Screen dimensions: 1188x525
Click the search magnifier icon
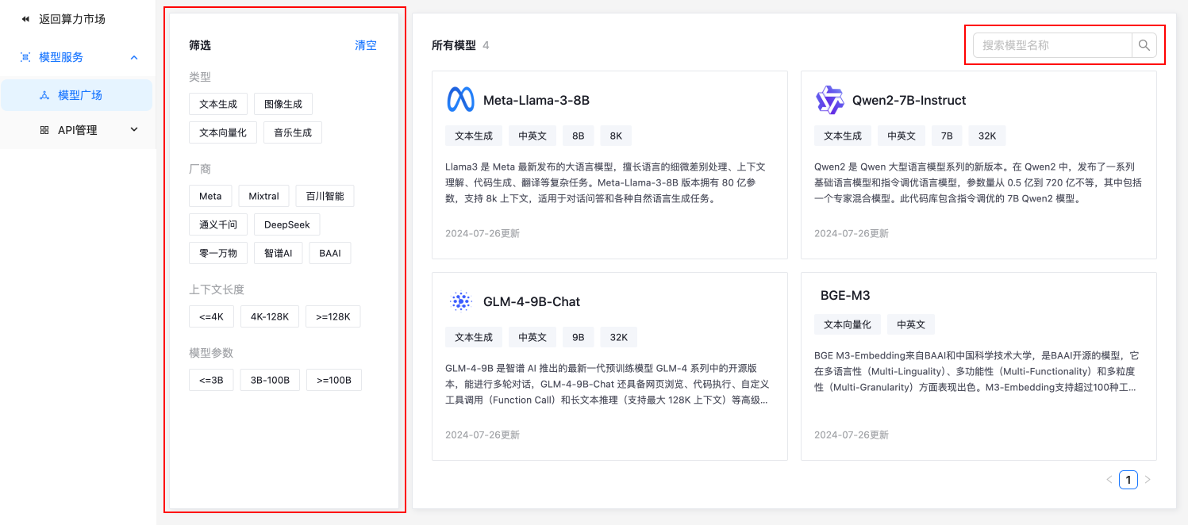[1144, 45]
